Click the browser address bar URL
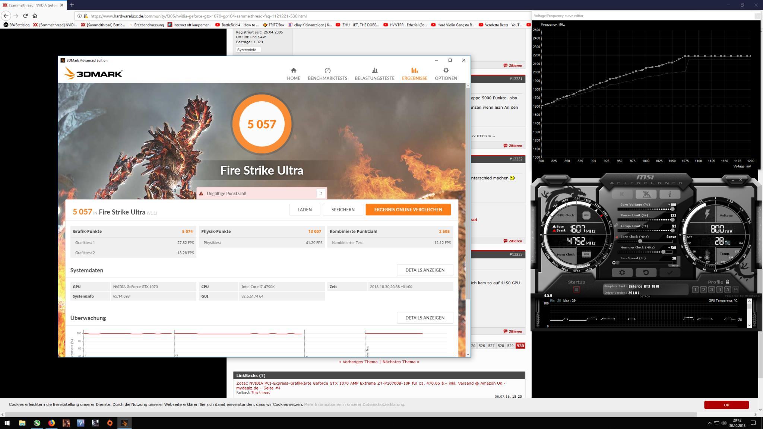Viewport: 763px width, 429px height. [199, 16]
